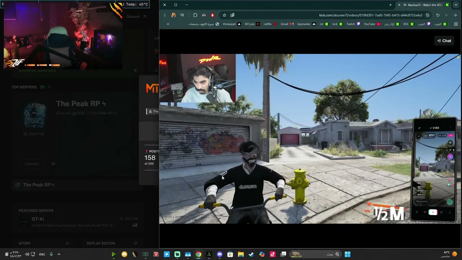The image size is (462, 260).
Task: Open the YouTube bookmark
Action: click(x=372, y=24)
